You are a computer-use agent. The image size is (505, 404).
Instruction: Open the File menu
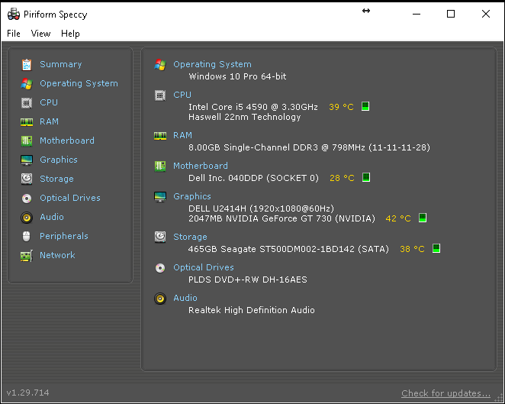(14, 34)
